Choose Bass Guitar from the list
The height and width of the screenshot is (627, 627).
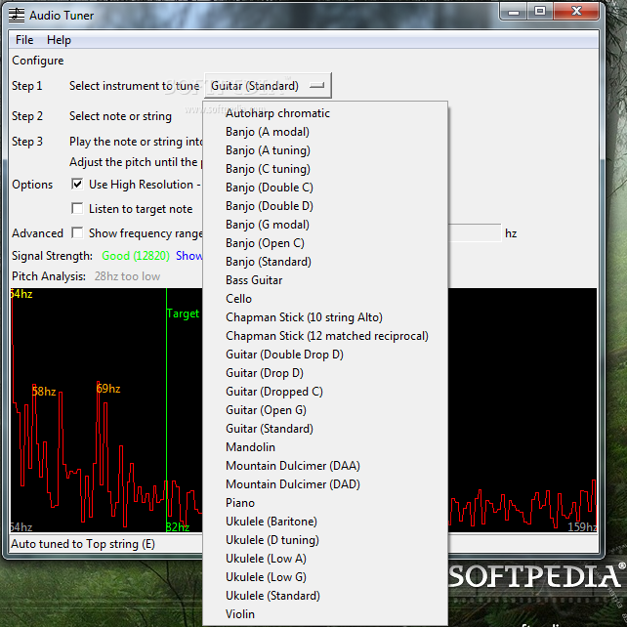[325, 280]
